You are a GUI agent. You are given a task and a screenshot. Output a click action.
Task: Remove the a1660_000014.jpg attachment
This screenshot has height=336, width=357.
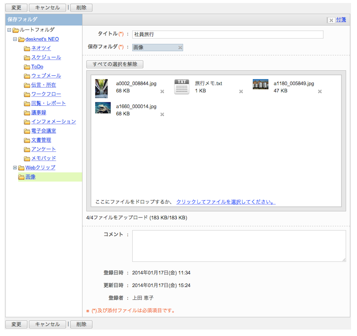[162, 114]
